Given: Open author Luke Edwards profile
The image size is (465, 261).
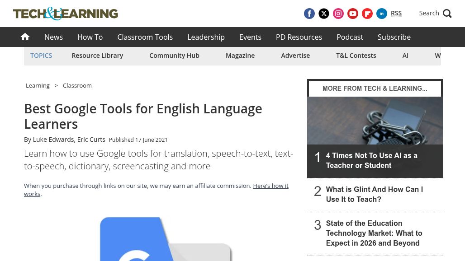Looking at the screenshot, I should click(x=53, y=140).
